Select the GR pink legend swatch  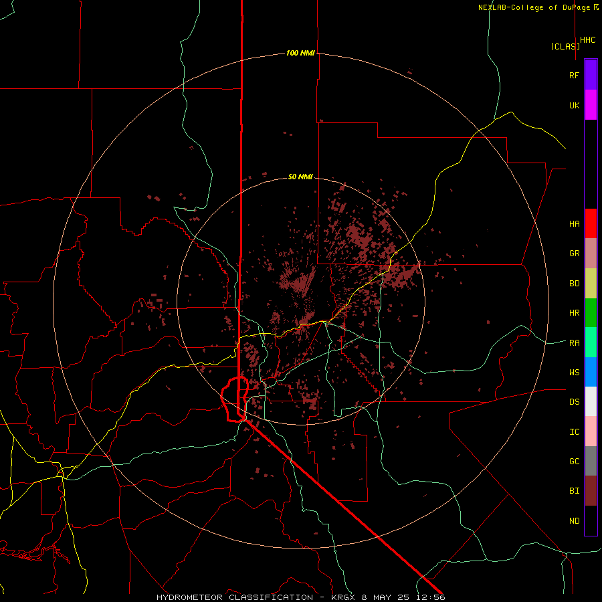pos(591,254)
